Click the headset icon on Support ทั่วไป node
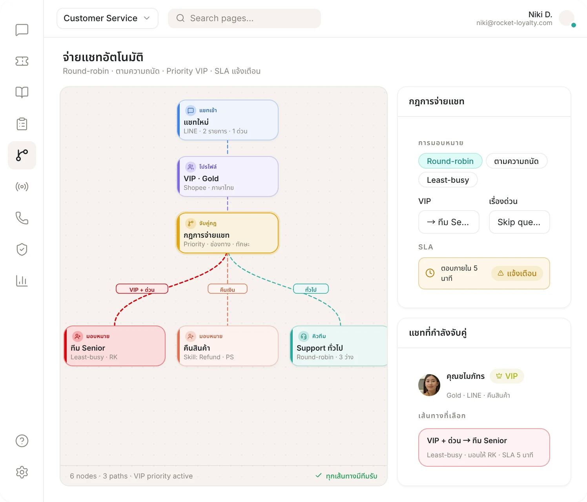Screen dimensions: 587x502 pos(304,336)
